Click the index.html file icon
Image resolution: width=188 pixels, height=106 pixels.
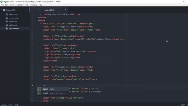pos(6,21)
